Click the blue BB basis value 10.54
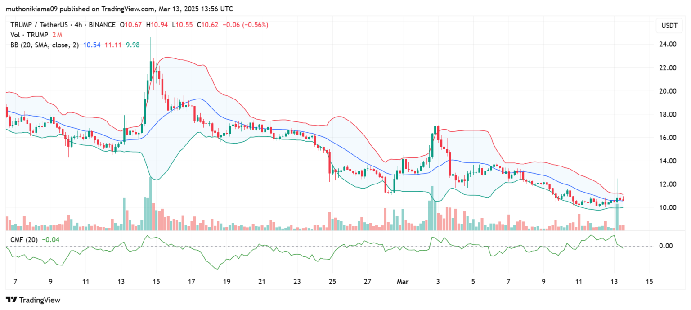 [x=93, y=45]
